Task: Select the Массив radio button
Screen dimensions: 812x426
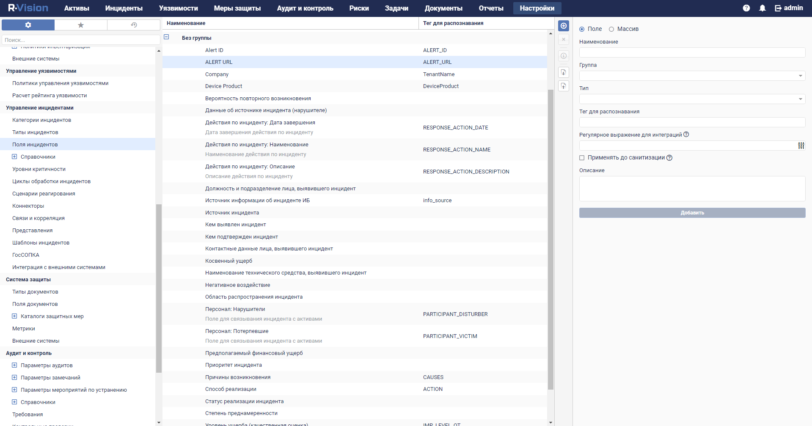Action: (x=611, y=29)
